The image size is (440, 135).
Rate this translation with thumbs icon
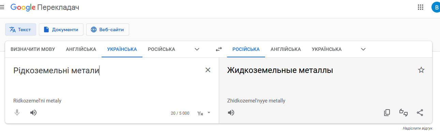tap(404, 113)
